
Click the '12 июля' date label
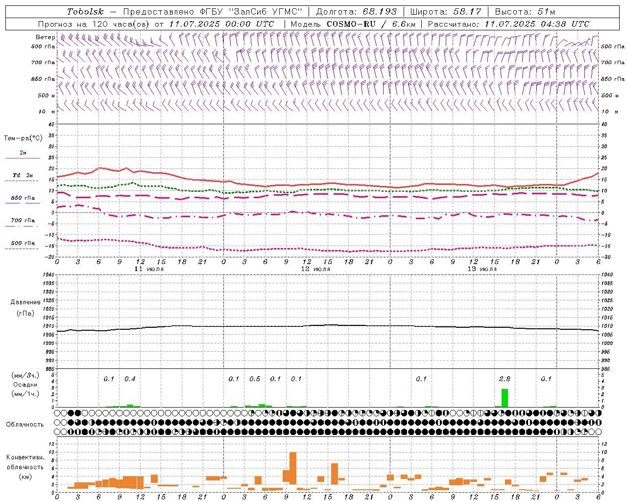[x=315, y=269]
